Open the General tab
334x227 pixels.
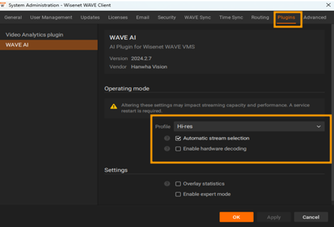pyautogui.click(x=13, y=18)
